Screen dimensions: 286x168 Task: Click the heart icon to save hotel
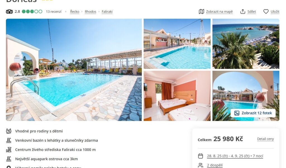click(266, 12)
